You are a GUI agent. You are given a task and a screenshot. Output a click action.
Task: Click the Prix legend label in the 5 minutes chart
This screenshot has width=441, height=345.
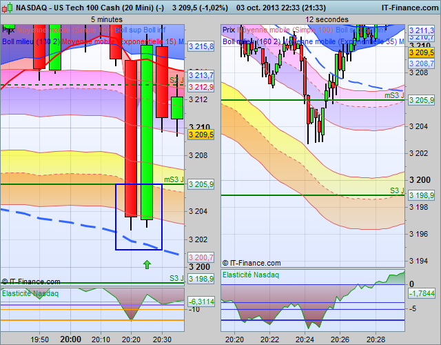(x=8, y=30)
